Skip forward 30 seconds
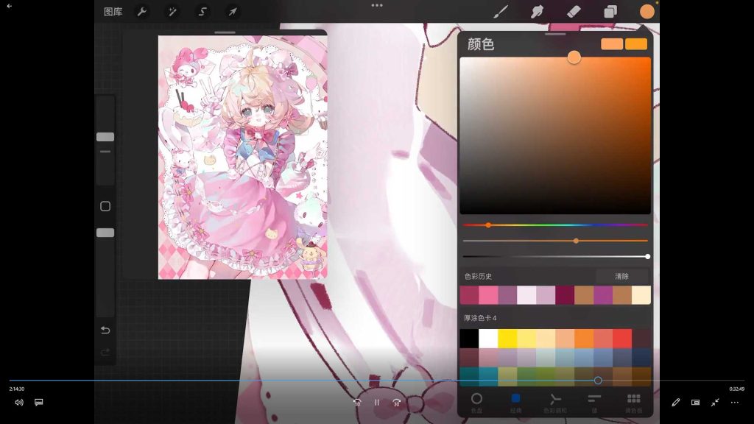Image resolution: width=754 pixels, height=424 pixels. (x=397, y=403)
